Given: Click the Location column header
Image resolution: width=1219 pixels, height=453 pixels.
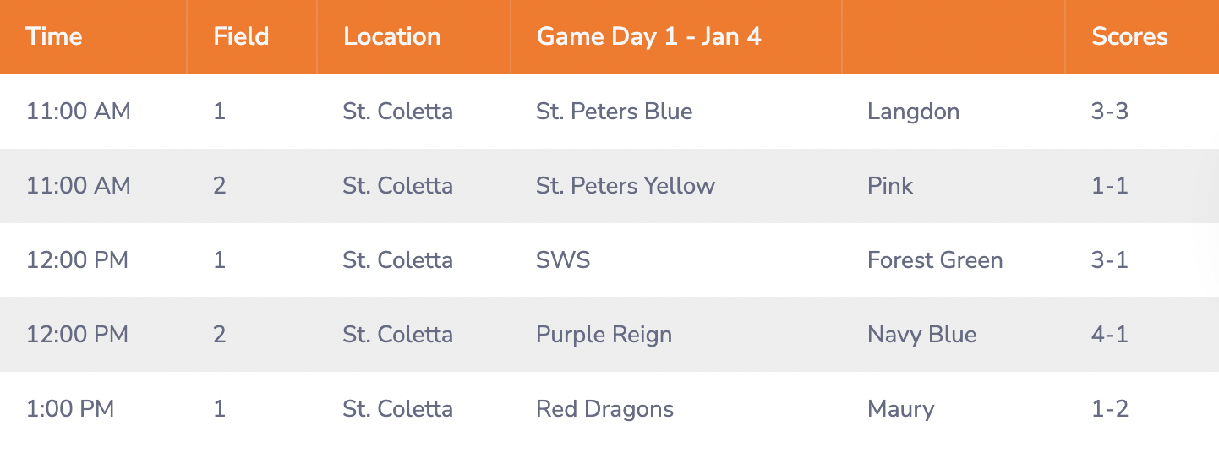Looking at the screenshot, I should (x=391, y=37).
